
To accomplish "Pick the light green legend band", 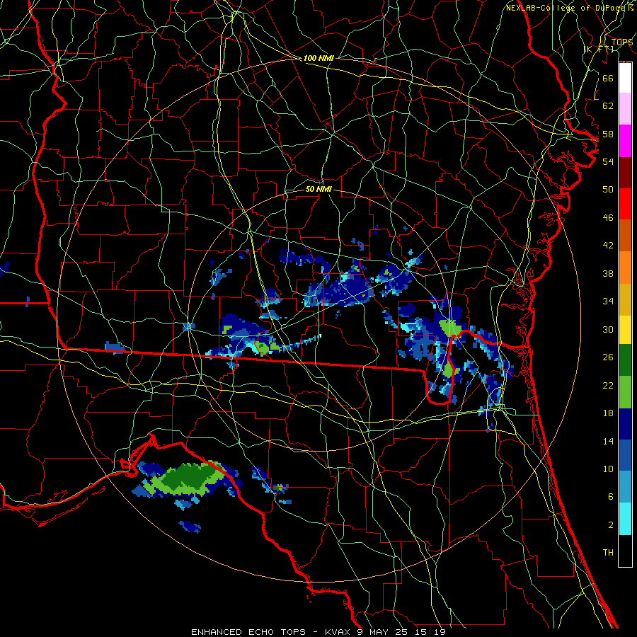I will [625, 392].
